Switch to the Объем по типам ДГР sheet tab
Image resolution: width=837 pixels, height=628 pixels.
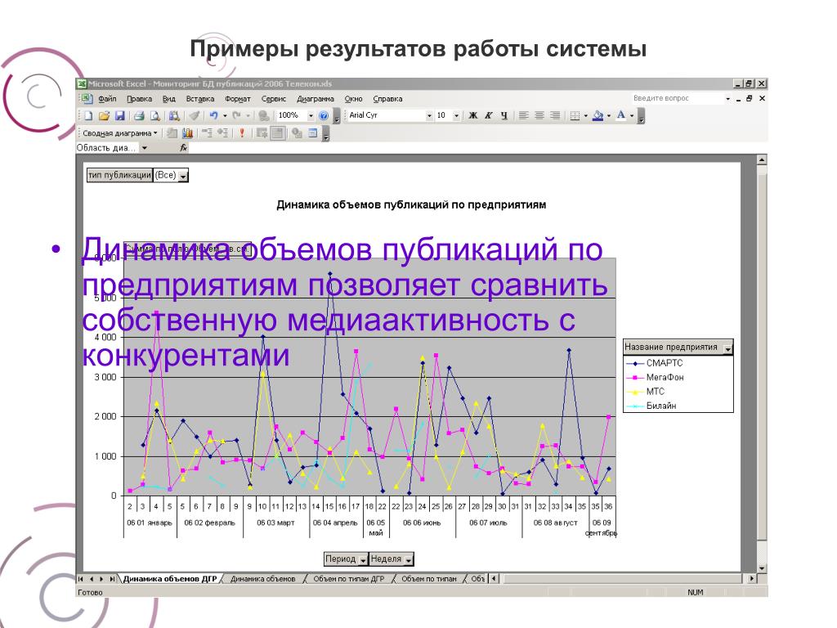(x=348, y=579)
